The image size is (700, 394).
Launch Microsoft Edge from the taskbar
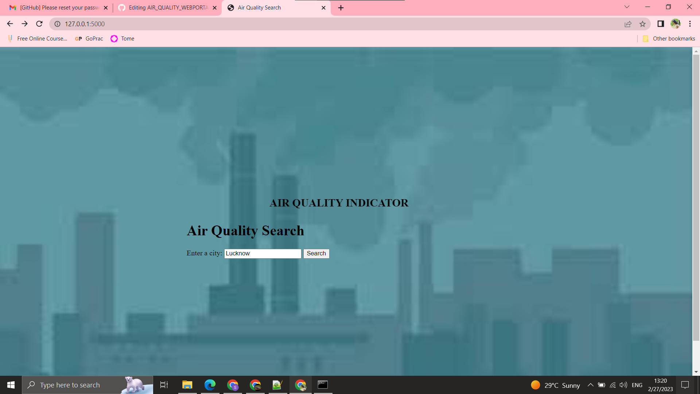click(210, 385)
